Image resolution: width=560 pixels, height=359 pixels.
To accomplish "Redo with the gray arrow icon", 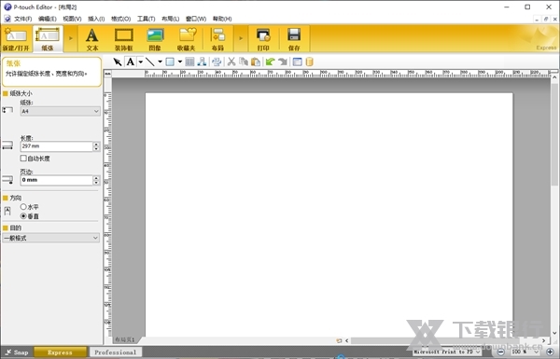I will click(x=283, y=62).
